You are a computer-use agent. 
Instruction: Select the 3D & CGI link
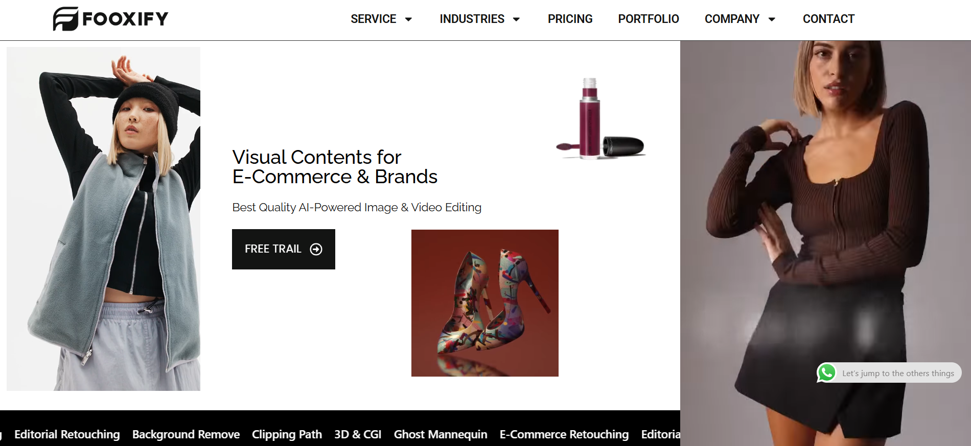358,434
